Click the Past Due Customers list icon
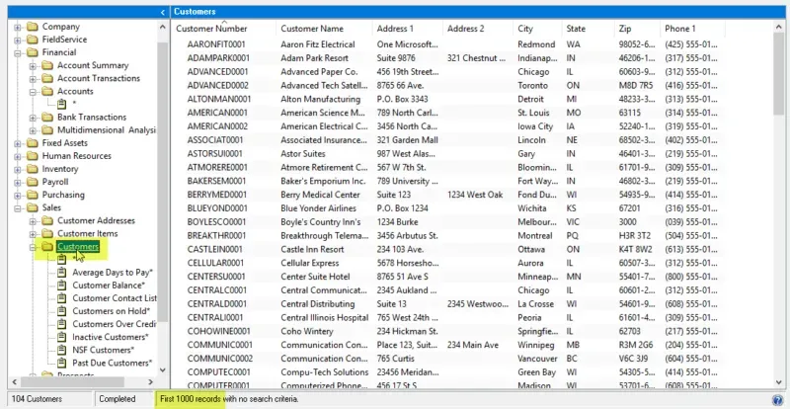This screenshot has height=409, width=790. [61, 363]
